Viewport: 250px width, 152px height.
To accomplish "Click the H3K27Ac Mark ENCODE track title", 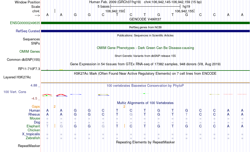I will [145, 74].
